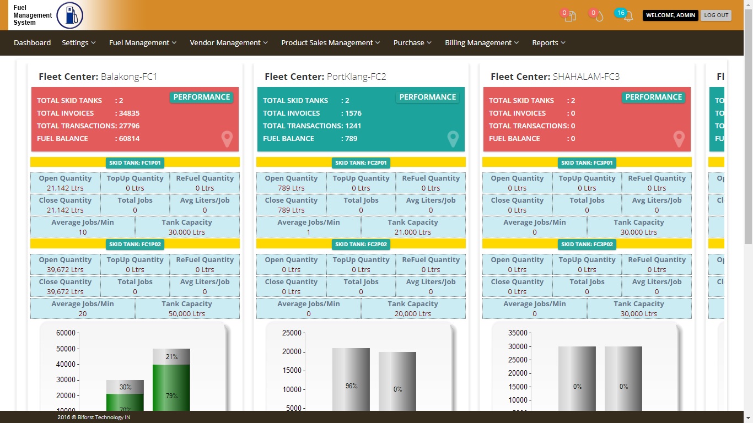The height and width of the screenshot is (423, 753).
Task: Open the documents notification icon
Action: point(571,16)
